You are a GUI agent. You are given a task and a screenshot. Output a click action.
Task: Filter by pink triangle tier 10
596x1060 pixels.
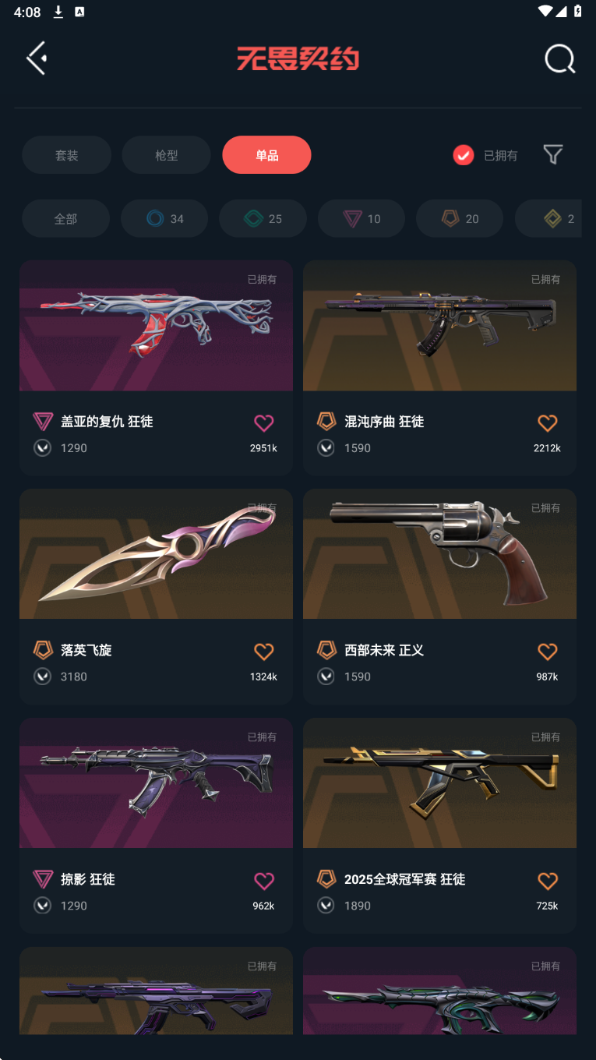[x=361, y=219]
